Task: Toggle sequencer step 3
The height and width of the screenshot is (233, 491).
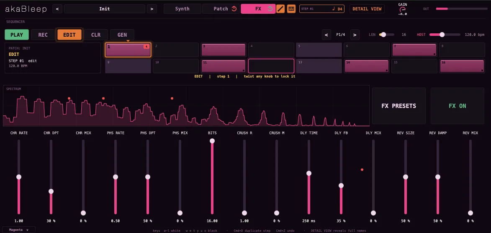Action: 224,50
